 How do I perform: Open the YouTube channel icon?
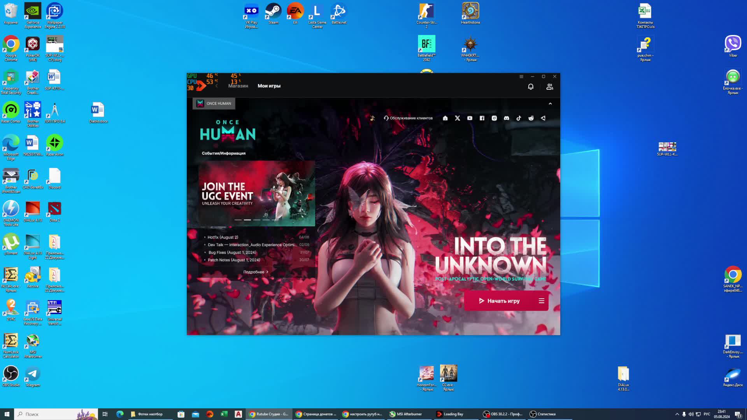(x=470, y=118)
